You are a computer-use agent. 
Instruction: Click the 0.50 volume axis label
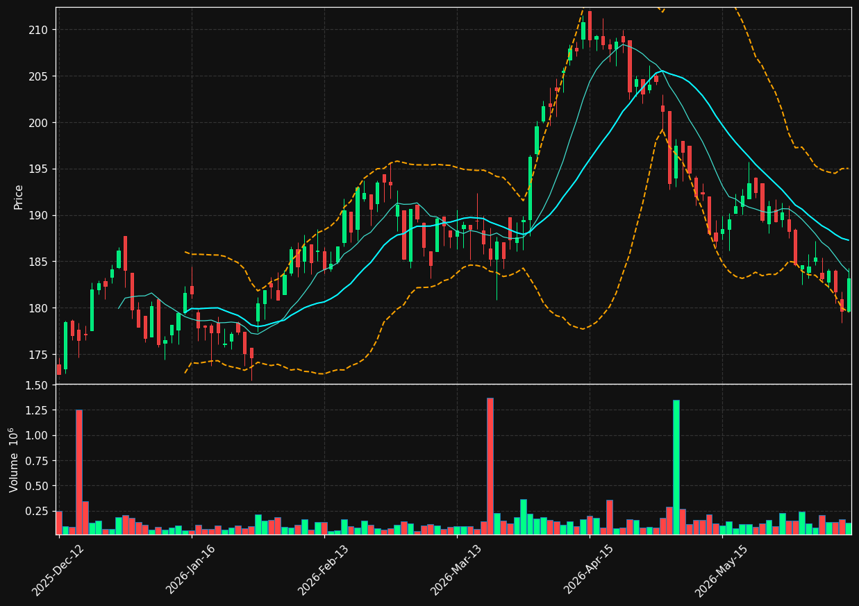click(x=36, y=485)
